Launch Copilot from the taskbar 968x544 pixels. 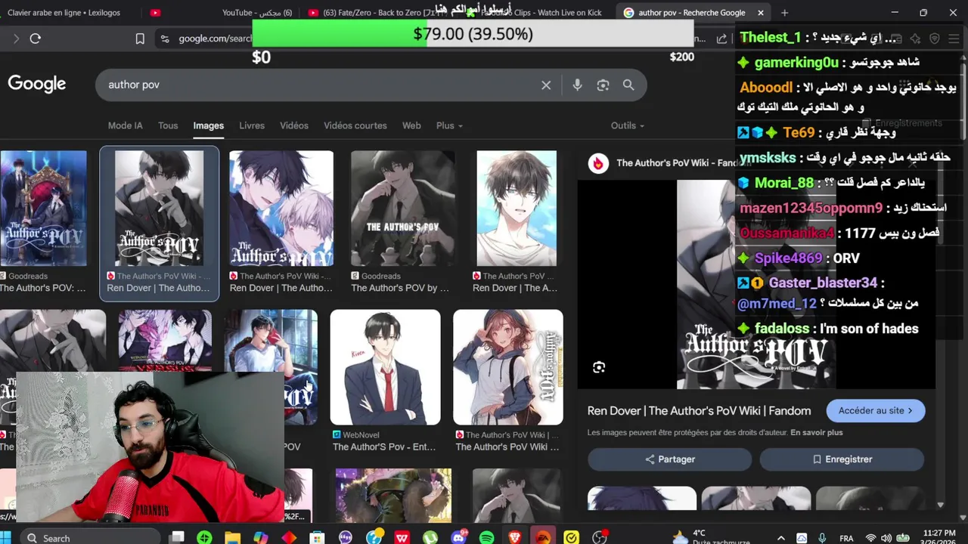pos(261,538)
